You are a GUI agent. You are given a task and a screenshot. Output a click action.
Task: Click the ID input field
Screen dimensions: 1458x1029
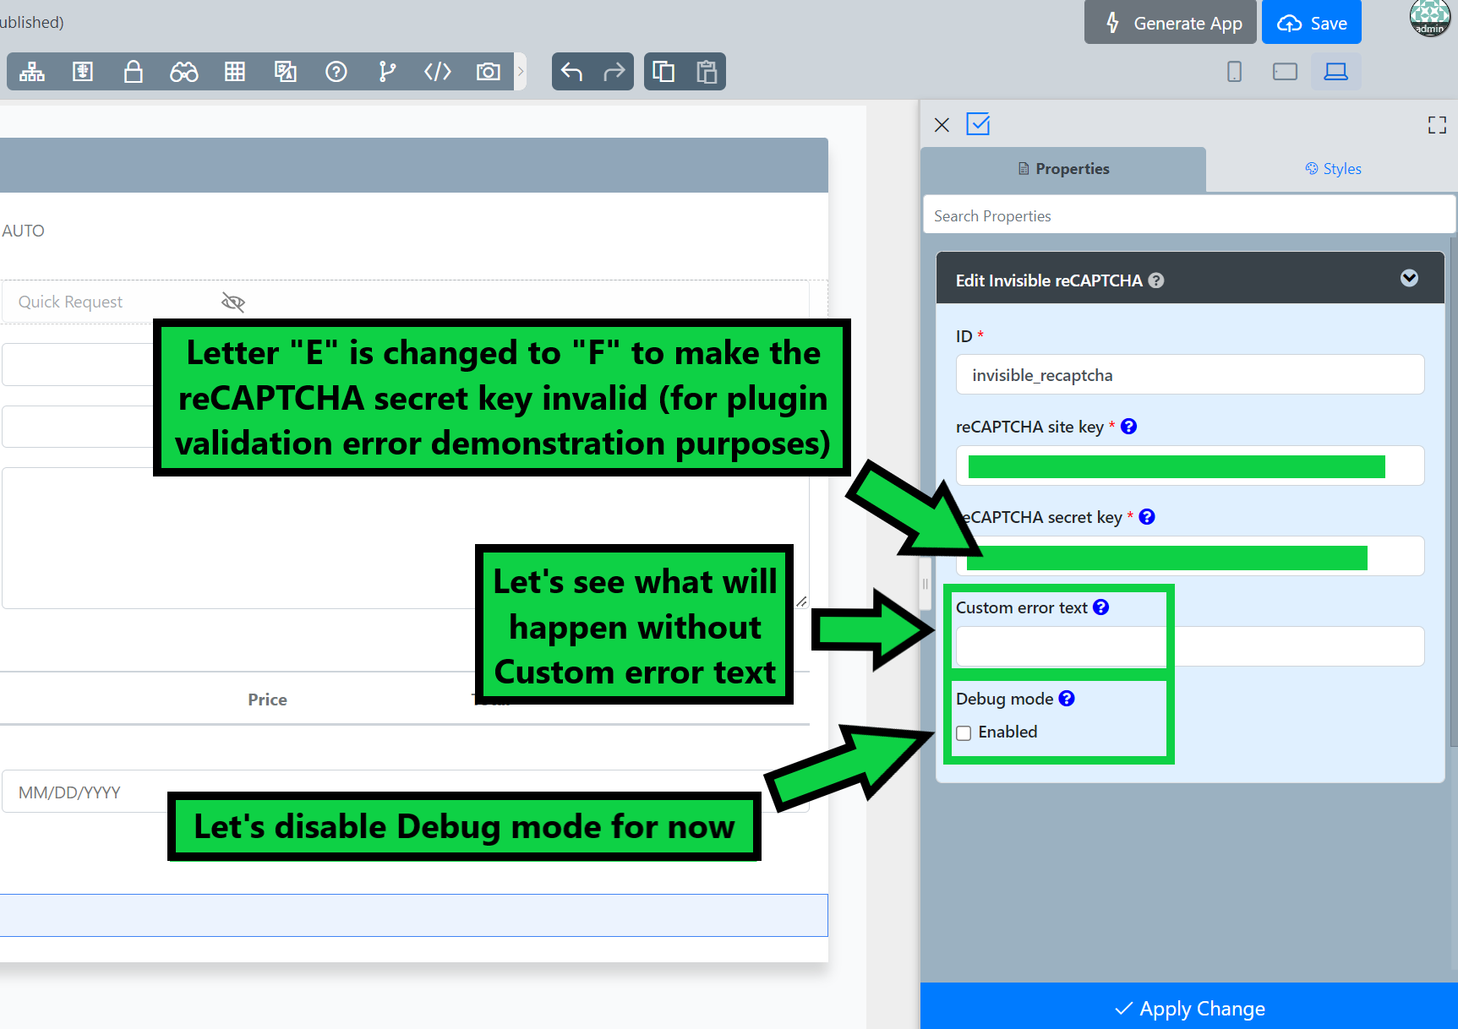click(1190, 375)
